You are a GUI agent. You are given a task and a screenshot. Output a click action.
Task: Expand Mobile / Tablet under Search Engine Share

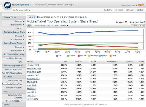17,51
